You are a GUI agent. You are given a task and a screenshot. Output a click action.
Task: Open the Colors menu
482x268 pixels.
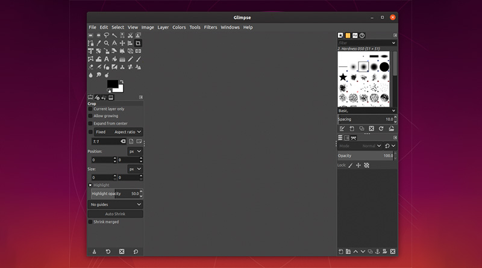(179, 27)
